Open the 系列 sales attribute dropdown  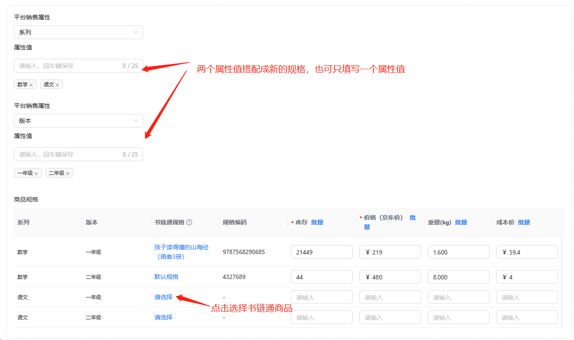[78, 32]
